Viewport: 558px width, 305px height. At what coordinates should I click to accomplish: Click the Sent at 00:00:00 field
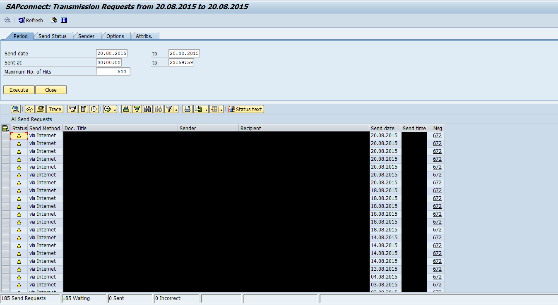109,62
